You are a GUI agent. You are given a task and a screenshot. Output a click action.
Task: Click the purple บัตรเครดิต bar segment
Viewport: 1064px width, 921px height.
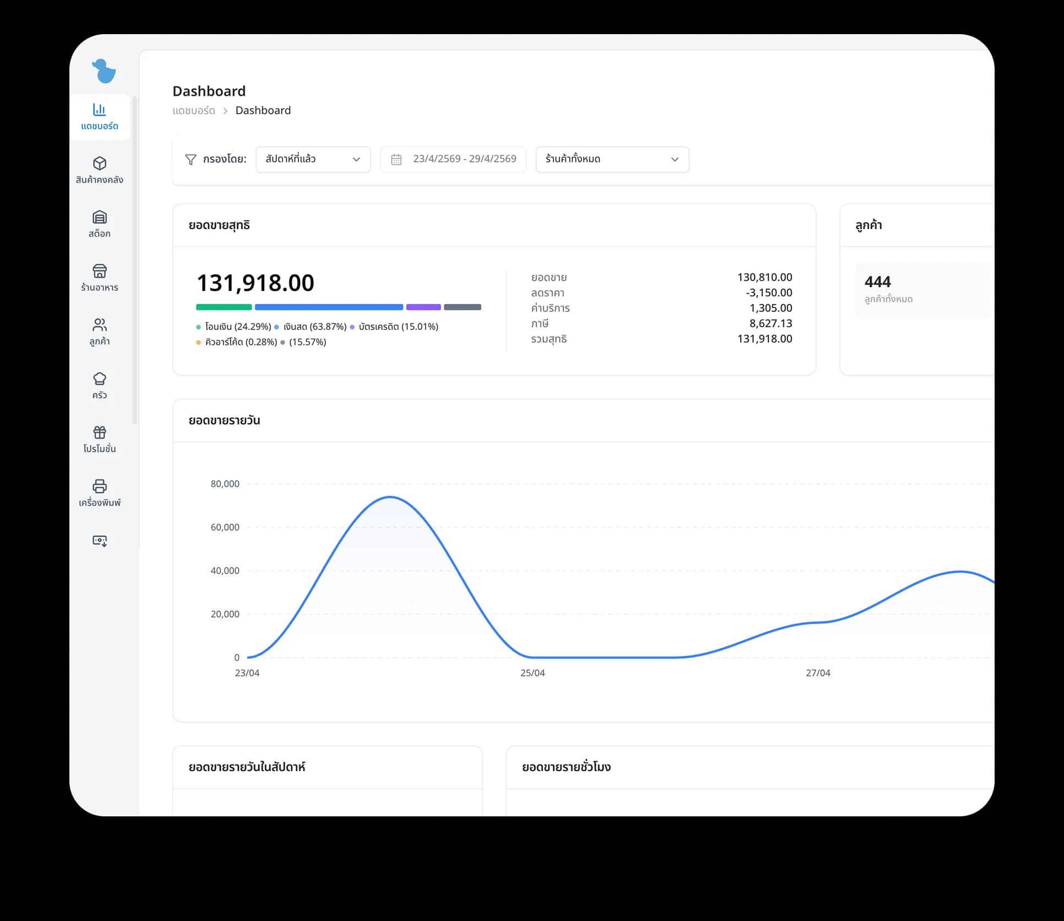424,307
